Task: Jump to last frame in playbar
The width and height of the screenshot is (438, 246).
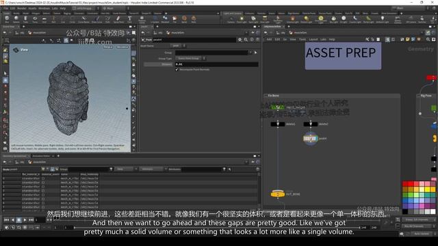Action: click(x=31, y=220)
